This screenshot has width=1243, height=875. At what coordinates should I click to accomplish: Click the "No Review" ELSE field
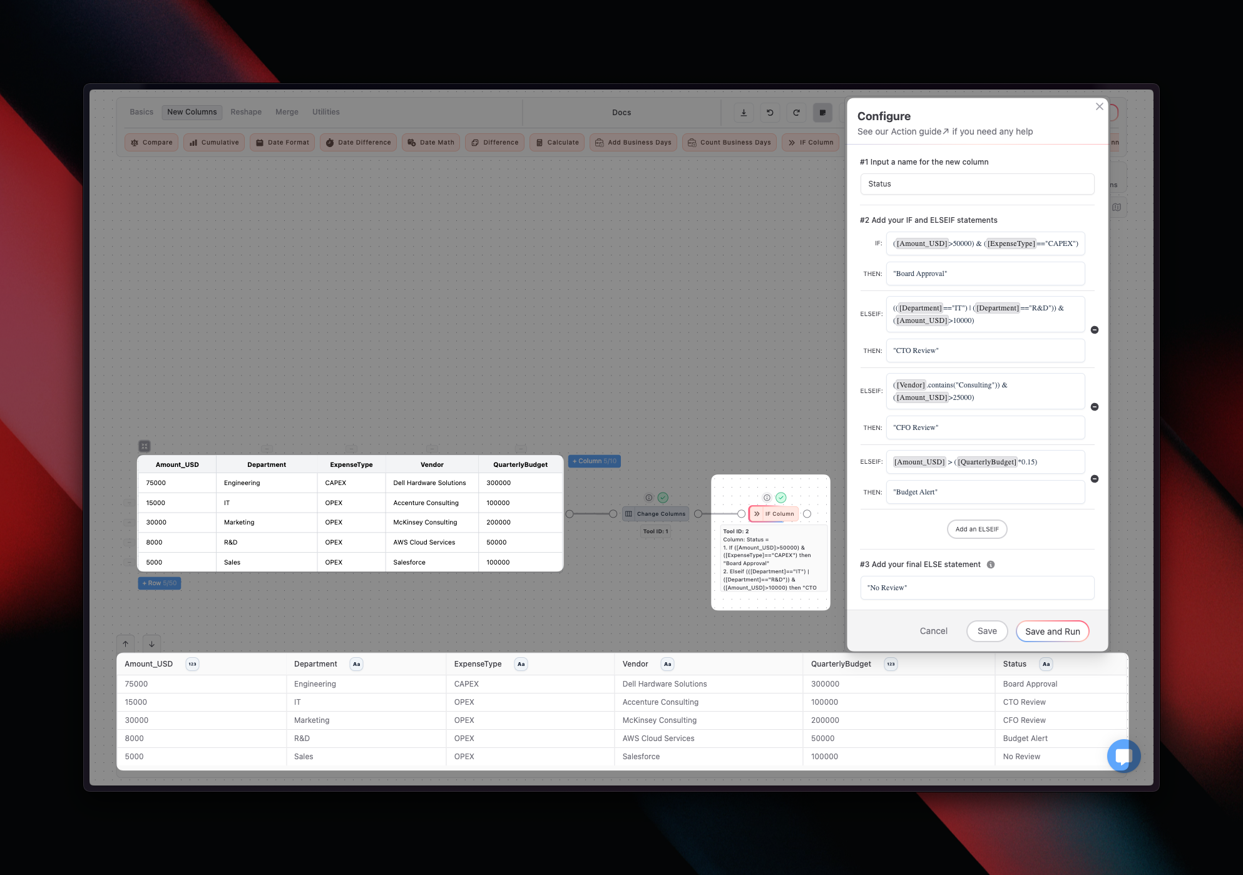(x=977, y=588)
